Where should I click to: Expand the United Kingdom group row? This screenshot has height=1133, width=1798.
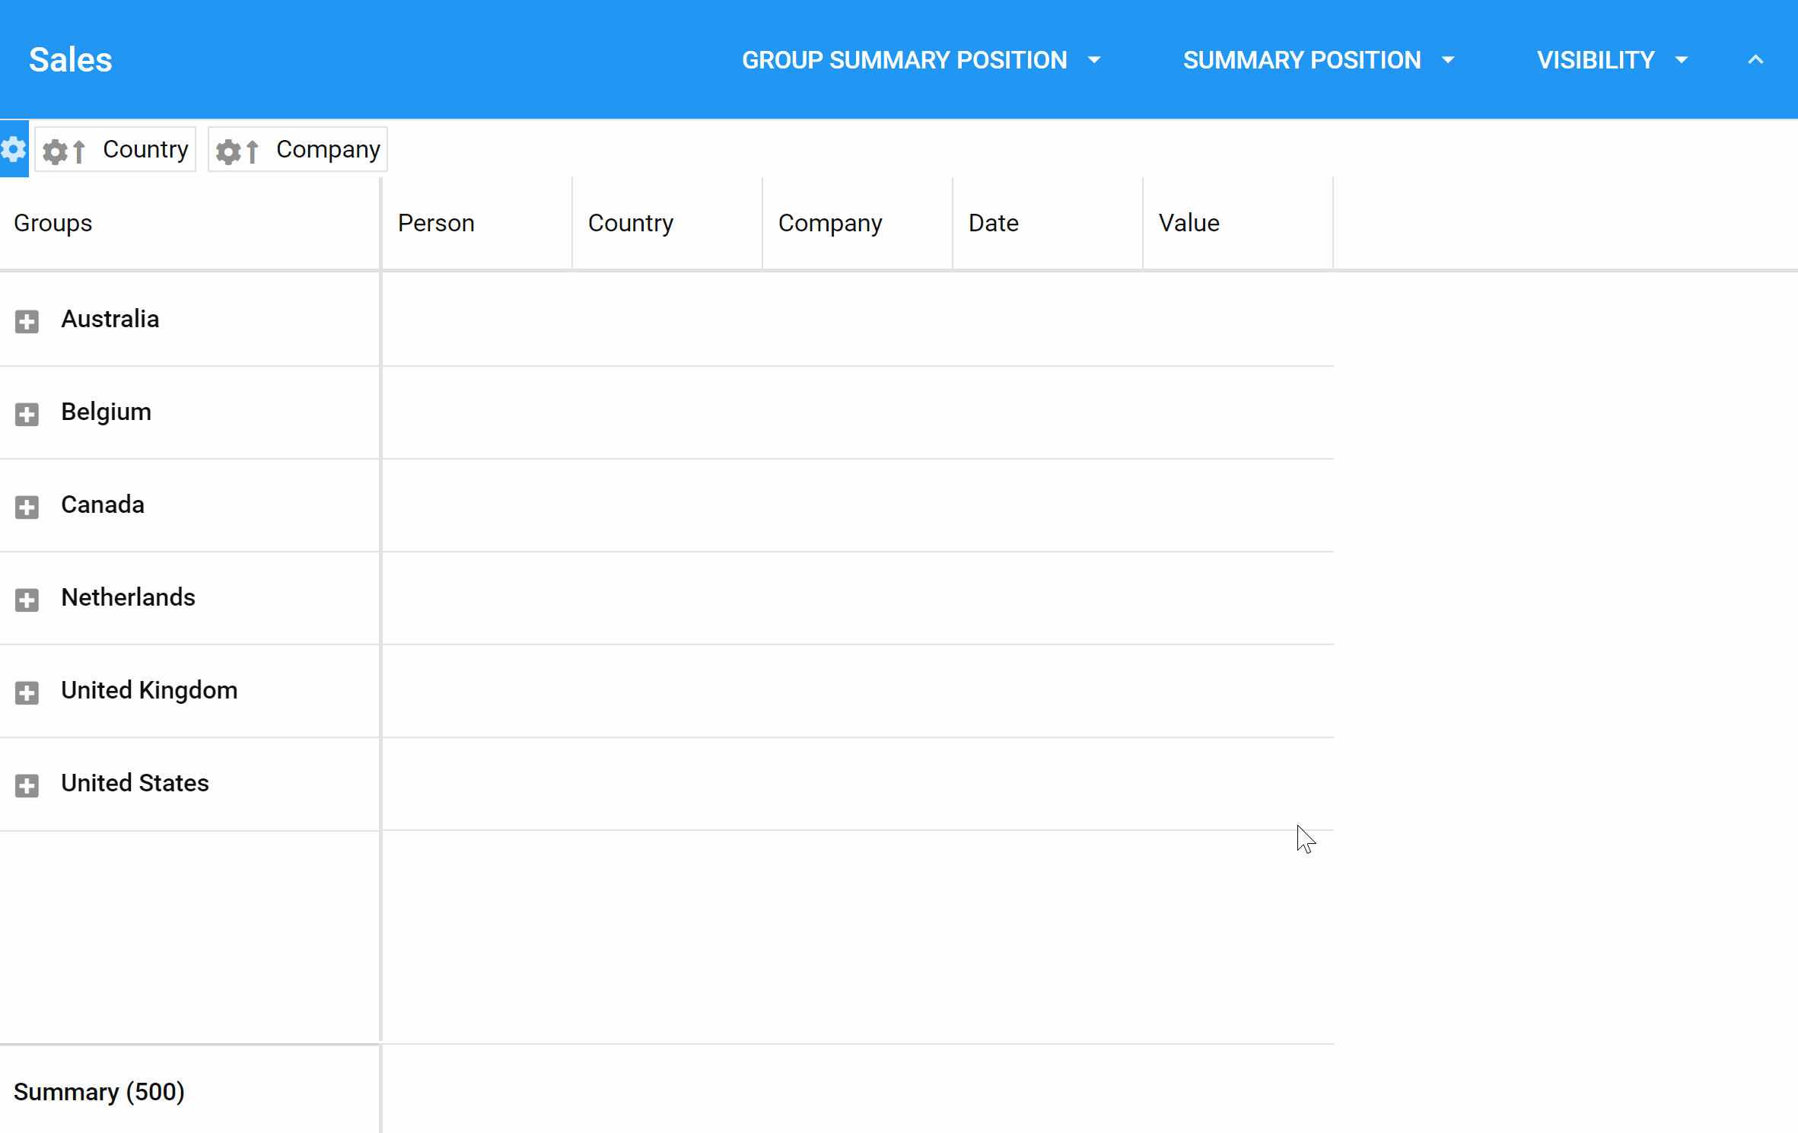click(27, 692)
